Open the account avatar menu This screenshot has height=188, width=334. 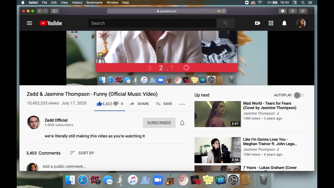(x=301, y=23)
